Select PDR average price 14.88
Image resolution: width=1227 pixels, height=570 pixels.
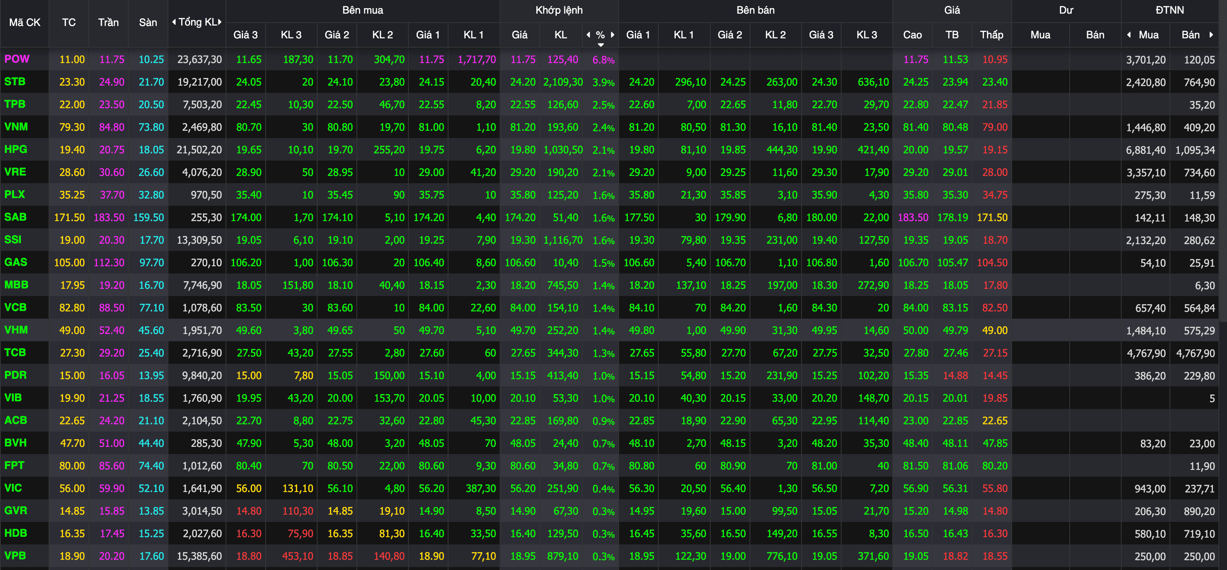pos(955,375)
